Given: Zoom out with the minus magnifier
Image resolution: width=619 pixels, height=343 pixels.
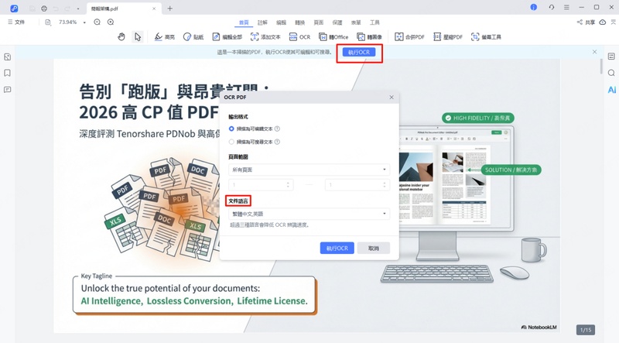Looking at the screenshot, I should point(97,22).
